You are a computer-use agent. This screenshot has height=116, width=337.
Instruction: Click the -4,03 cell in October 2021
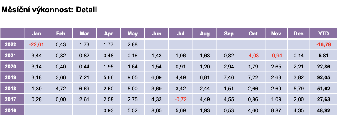pos(253,56)
